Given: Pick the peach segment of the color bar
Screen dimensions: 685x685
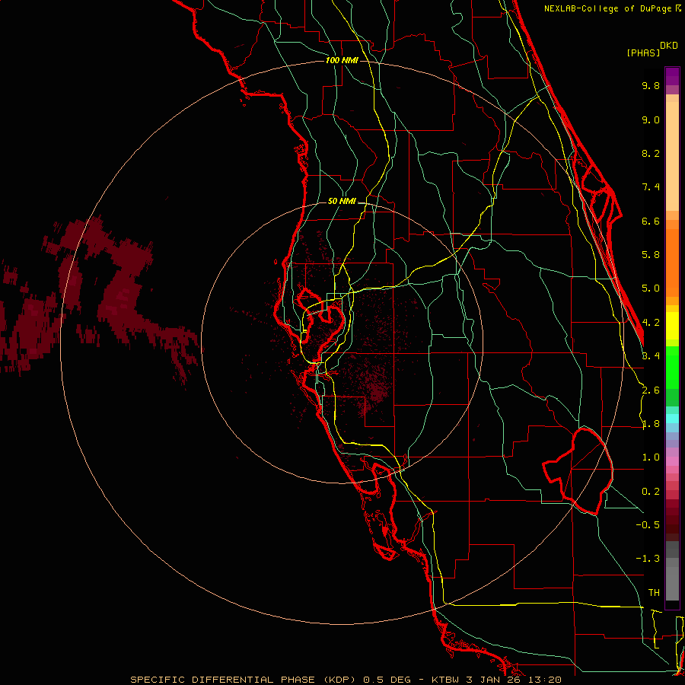Looking at the screenshot, I should point(672,153).
